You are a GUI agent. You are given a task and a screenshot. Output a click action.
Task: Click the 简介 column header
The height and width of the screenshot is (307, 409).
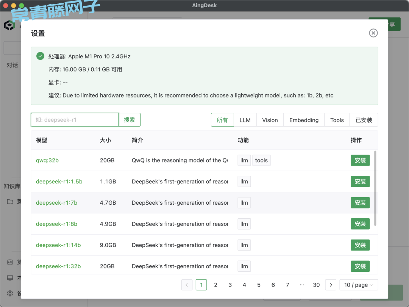coord(137,140)
